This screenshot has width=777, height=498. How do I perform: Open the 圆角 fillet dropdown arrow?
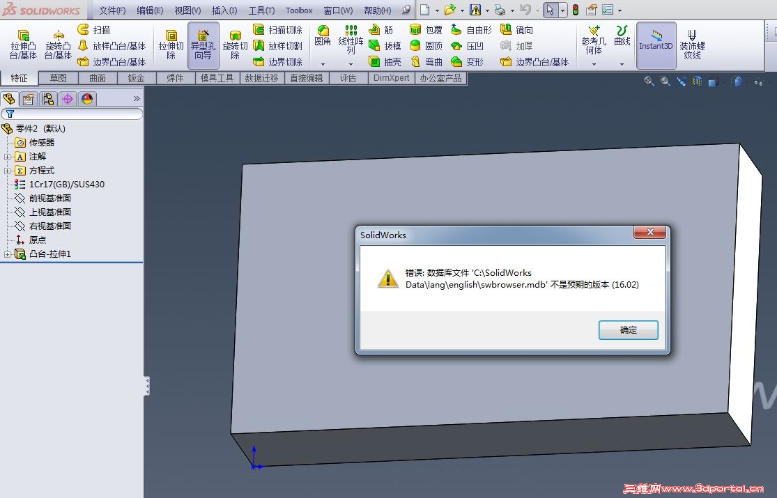pos(323,64)
